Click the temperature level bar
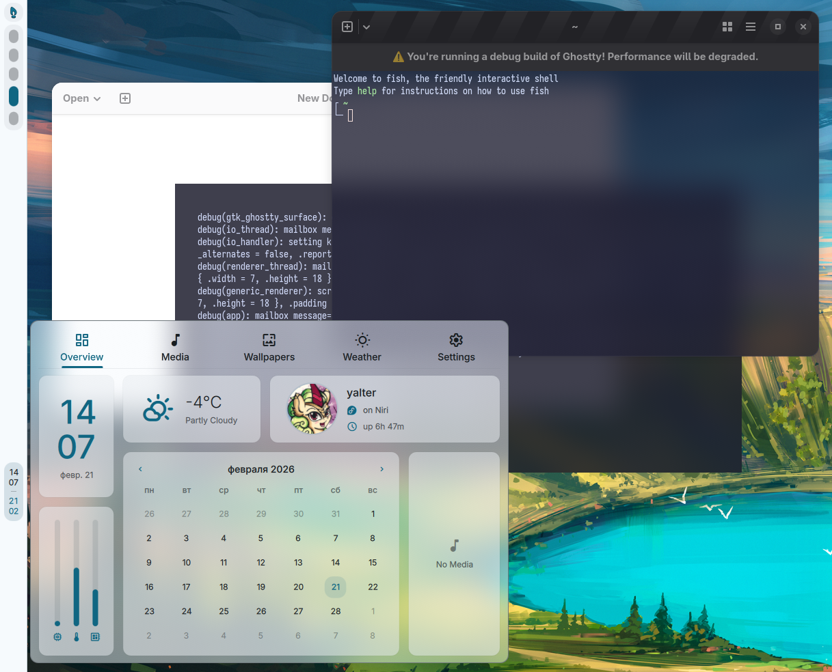 pos(77,572)
